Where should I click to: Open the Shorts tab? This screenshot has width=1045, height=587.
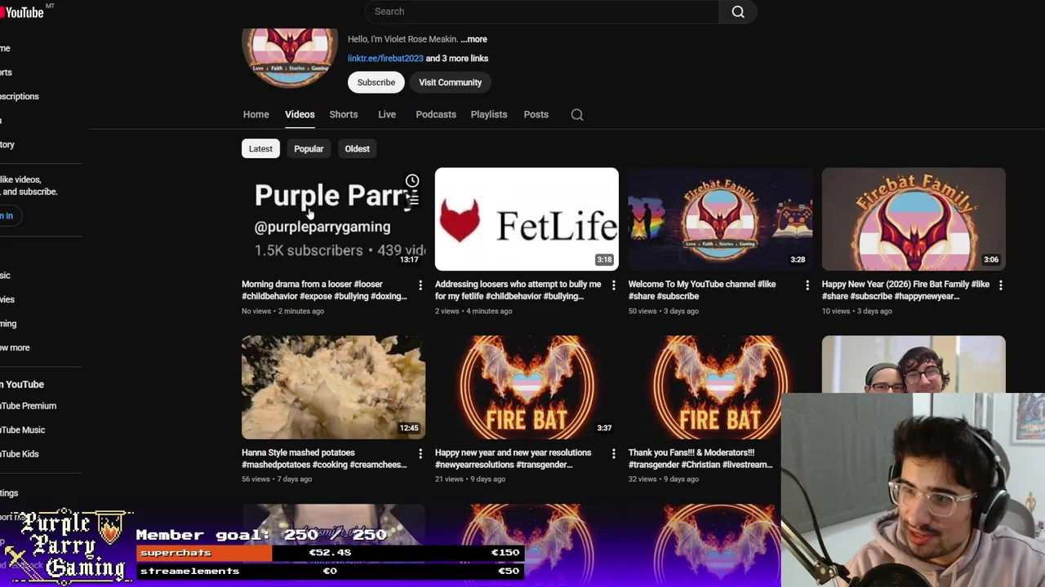[344, 114]
